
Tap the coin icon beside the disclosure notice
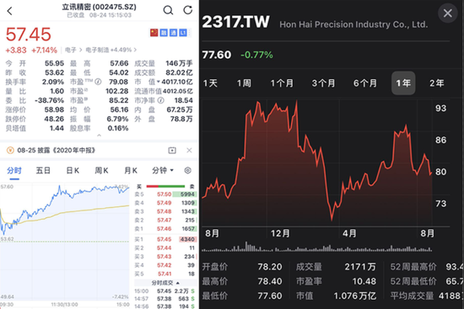(10, 151)
